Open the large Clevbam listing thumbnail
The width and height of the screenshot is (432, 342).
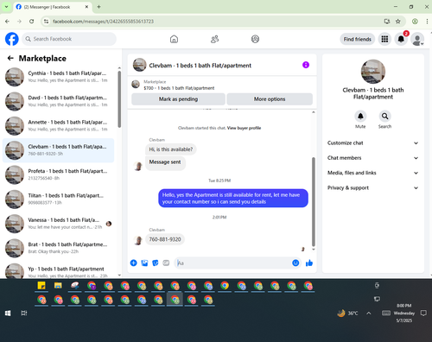(x=373, y=72)
